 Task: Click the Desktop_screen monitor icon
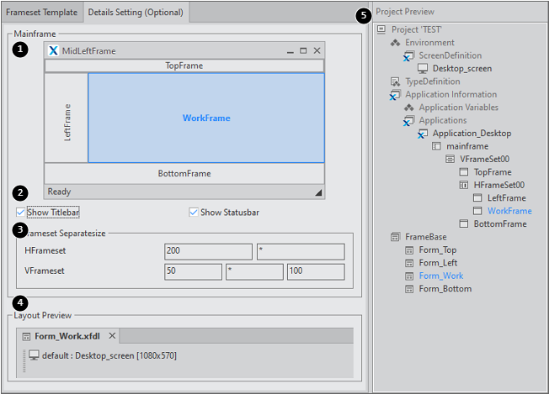point(423,68)
